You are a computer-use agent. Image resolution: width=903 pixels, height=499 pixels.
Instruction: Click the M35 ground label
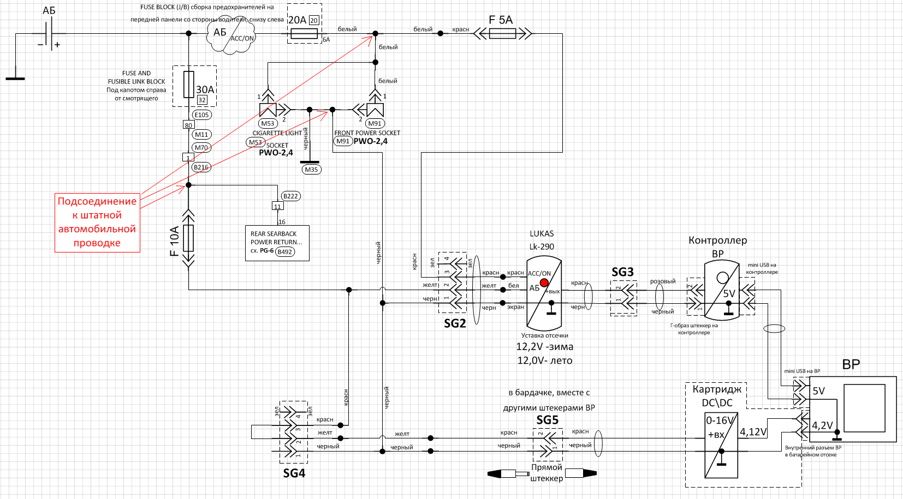pos(311,170)
